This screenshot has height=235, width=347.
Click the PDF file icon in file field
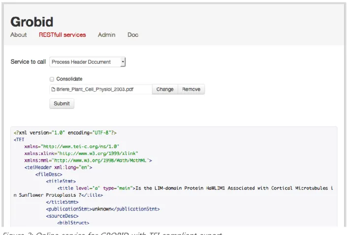click(53, 89)
